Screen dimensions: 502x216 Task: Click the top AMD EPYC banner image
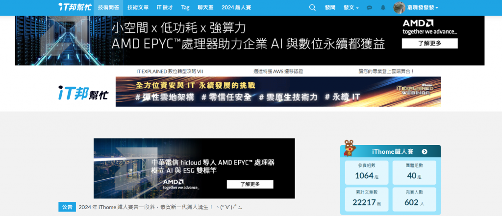(x=250, y=41)
